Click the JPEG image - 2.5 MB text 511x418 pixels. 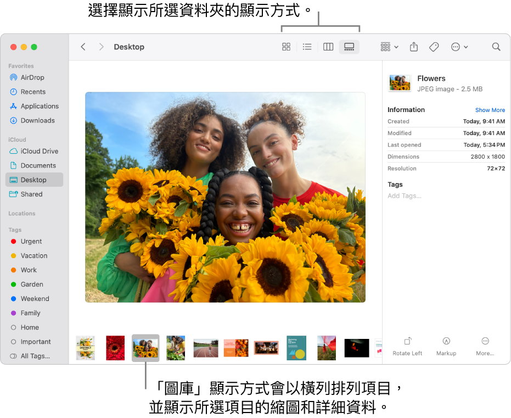(x=450, y=90)
